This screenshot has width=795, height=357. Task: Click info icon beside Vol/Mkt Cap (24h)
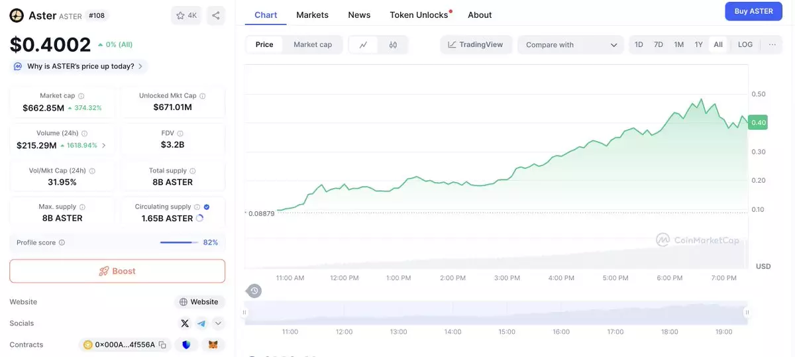(x=92, y=171)
